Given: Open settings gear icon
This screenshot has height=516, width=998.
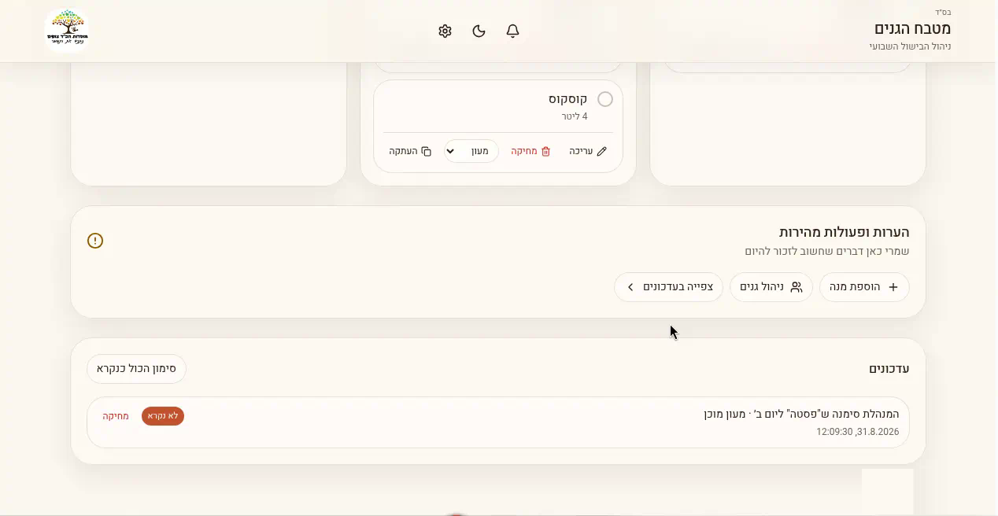Looking at the screenshot, I should tap(445, 31).
